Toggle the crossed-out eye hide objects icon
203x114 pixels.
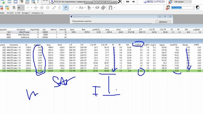[x=97, y=8]
